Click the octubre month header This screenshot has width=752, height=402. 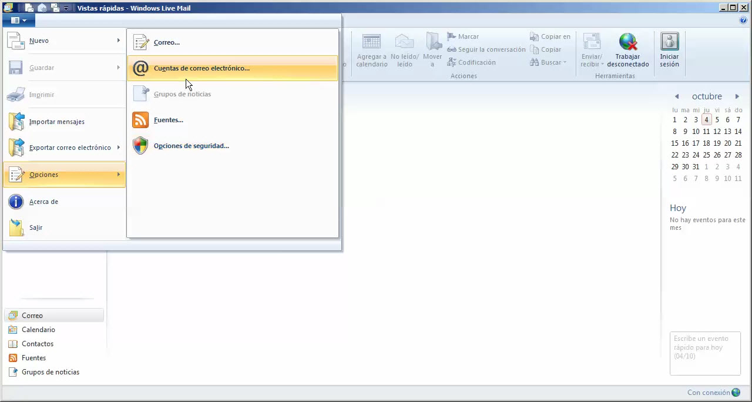(x=707, y=96)
